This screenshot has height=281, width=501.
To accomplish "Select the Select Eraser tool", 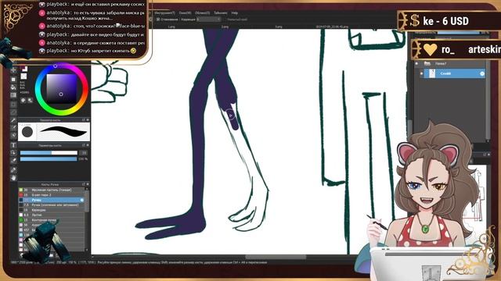I will [13, 136].
